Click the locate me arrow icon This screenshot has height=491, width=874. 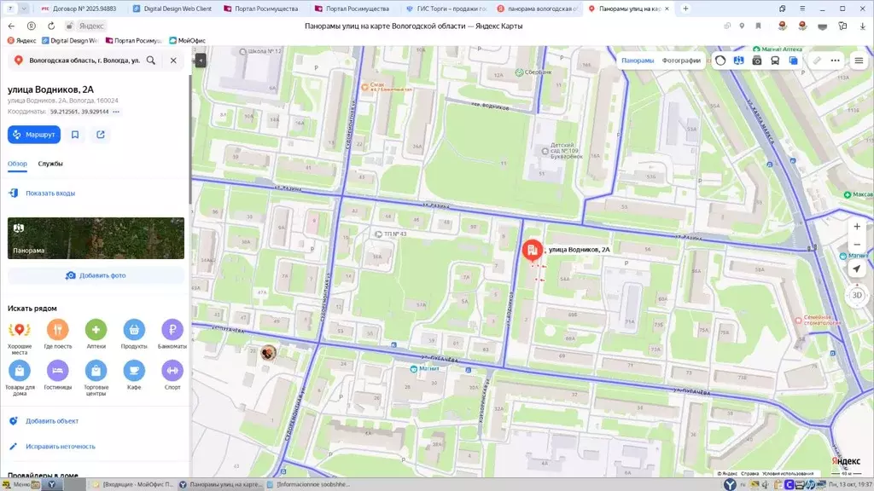pos(857,269)
